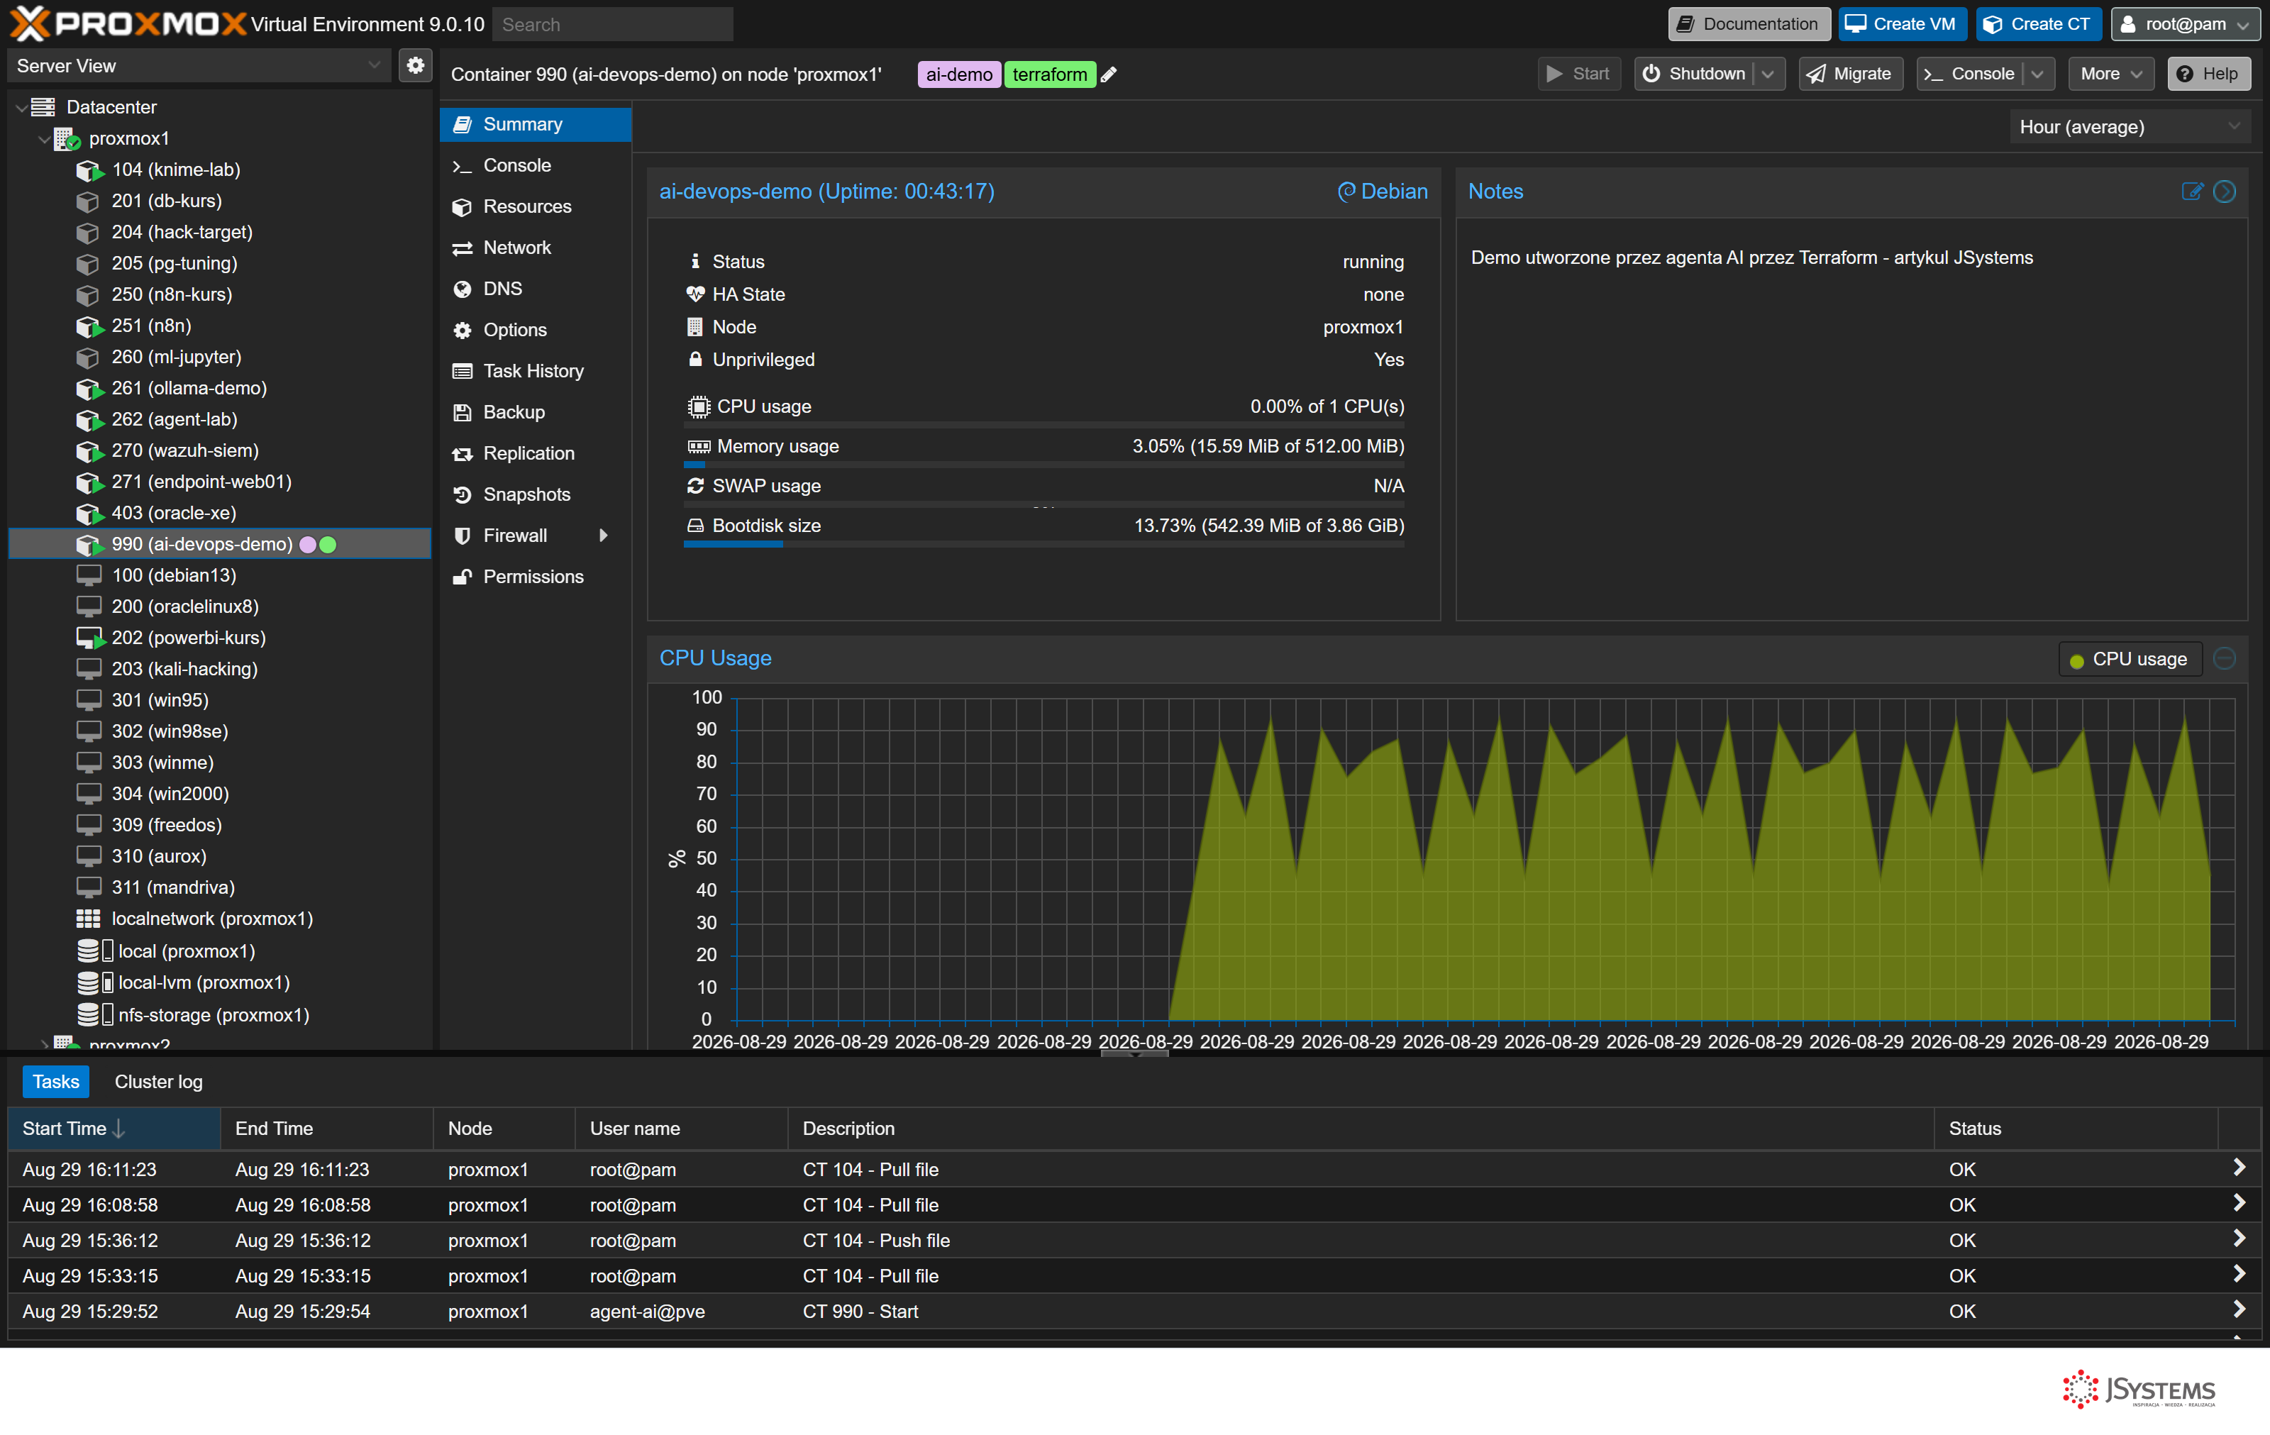The height and width of the screenshot is (1435, 2270).
Task: Click the agent-ai@pve user name cell
Action: pyautogui.click(x=647, y=1312)
